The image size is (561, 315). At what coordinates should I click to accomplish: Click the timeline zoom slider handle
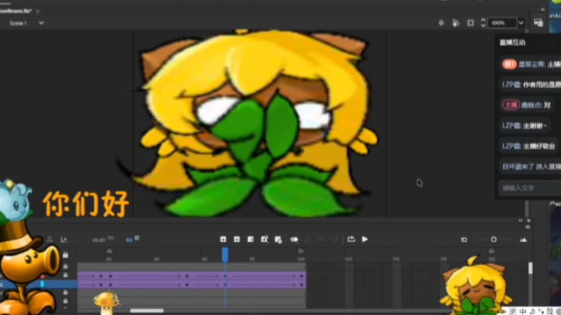(x=494, y=240)
